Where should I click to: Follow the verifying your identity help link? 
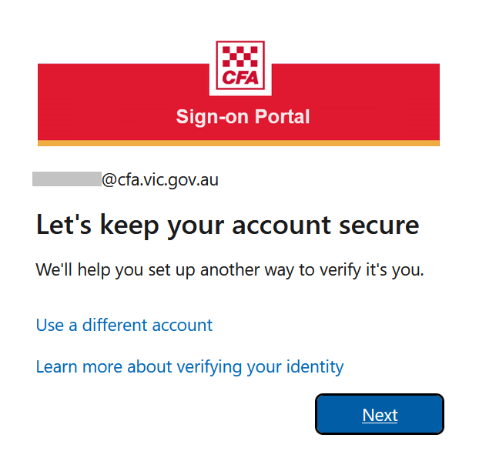189,367
